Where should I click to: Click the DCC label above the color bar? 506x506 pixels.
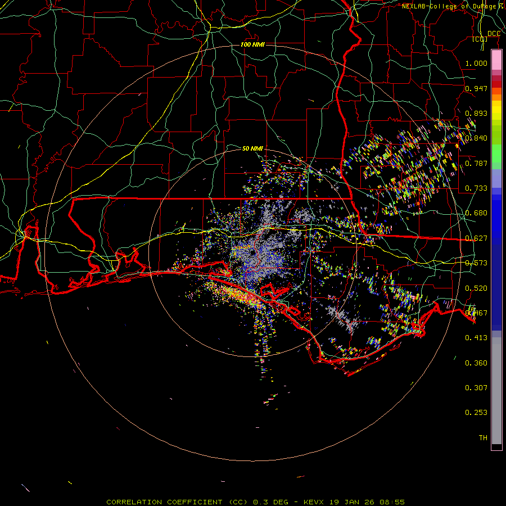click(494, 34)
